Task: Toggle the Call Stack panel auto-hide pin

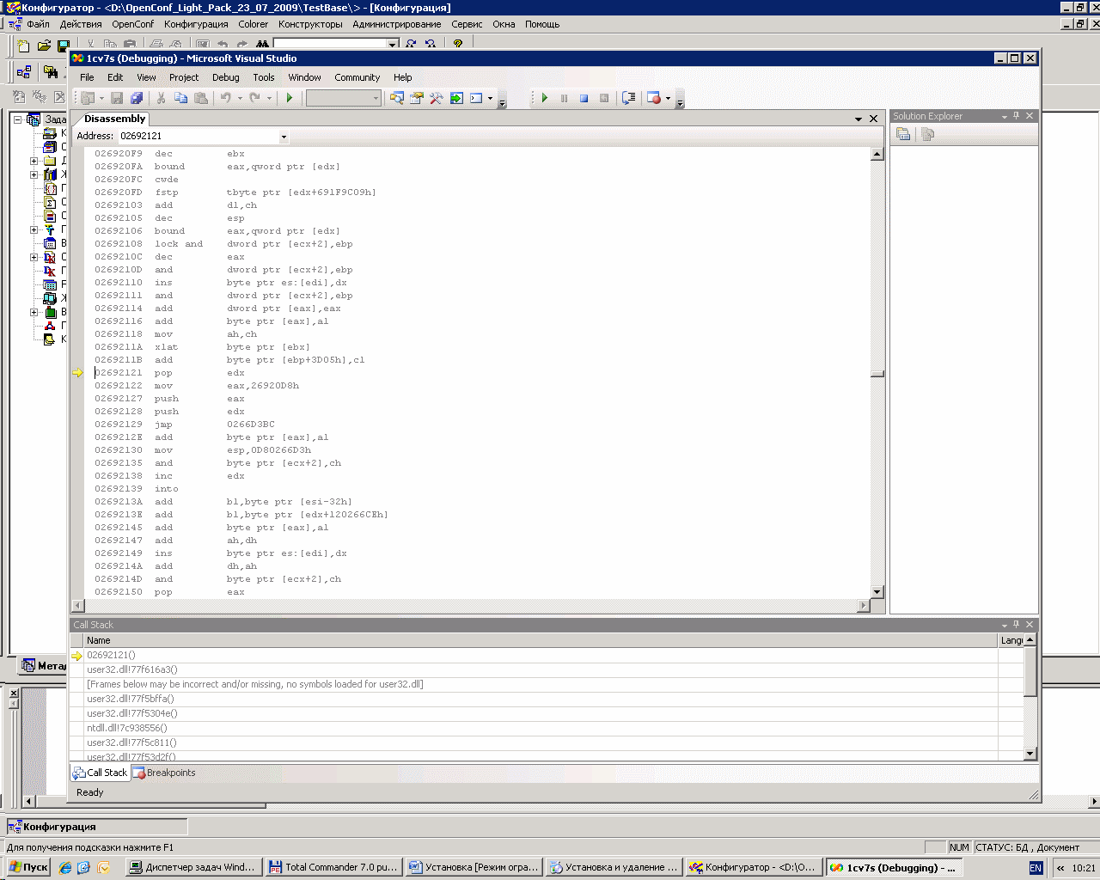Action: pyautogui.click(x=1016, y=625)
